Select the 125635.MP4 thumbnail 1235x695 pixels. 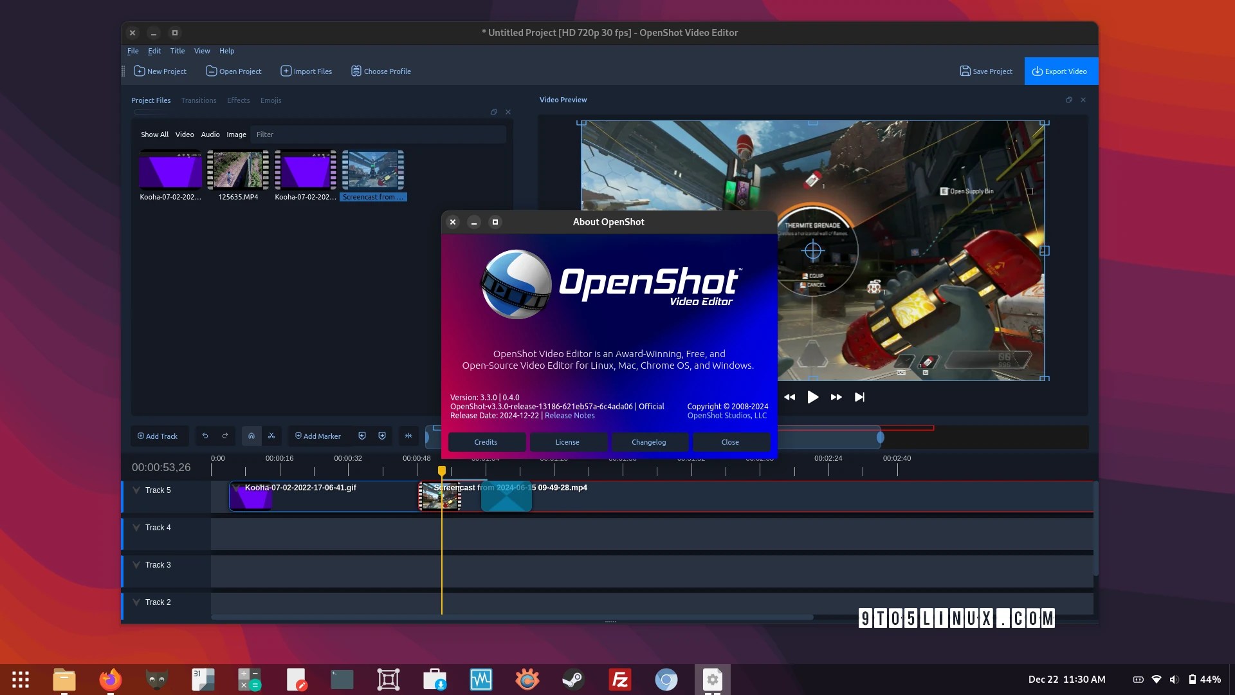point(238,171)
